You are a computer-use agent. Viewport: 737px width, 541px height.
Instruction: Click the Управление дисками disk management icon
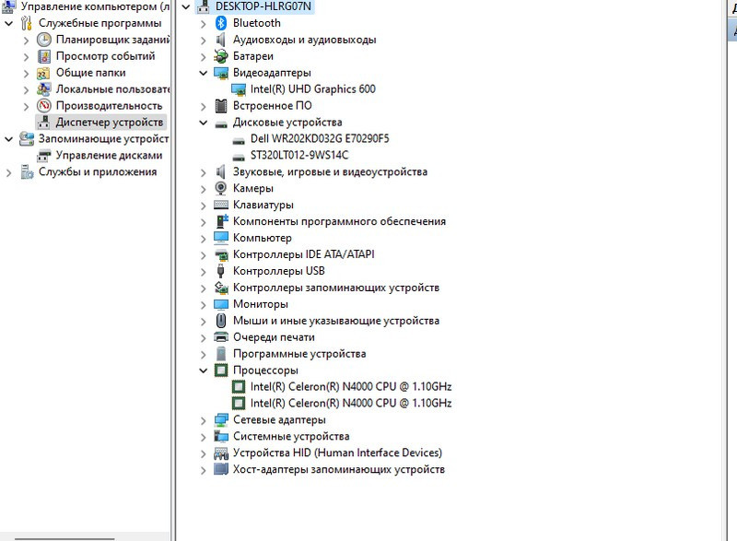[43, 155]
